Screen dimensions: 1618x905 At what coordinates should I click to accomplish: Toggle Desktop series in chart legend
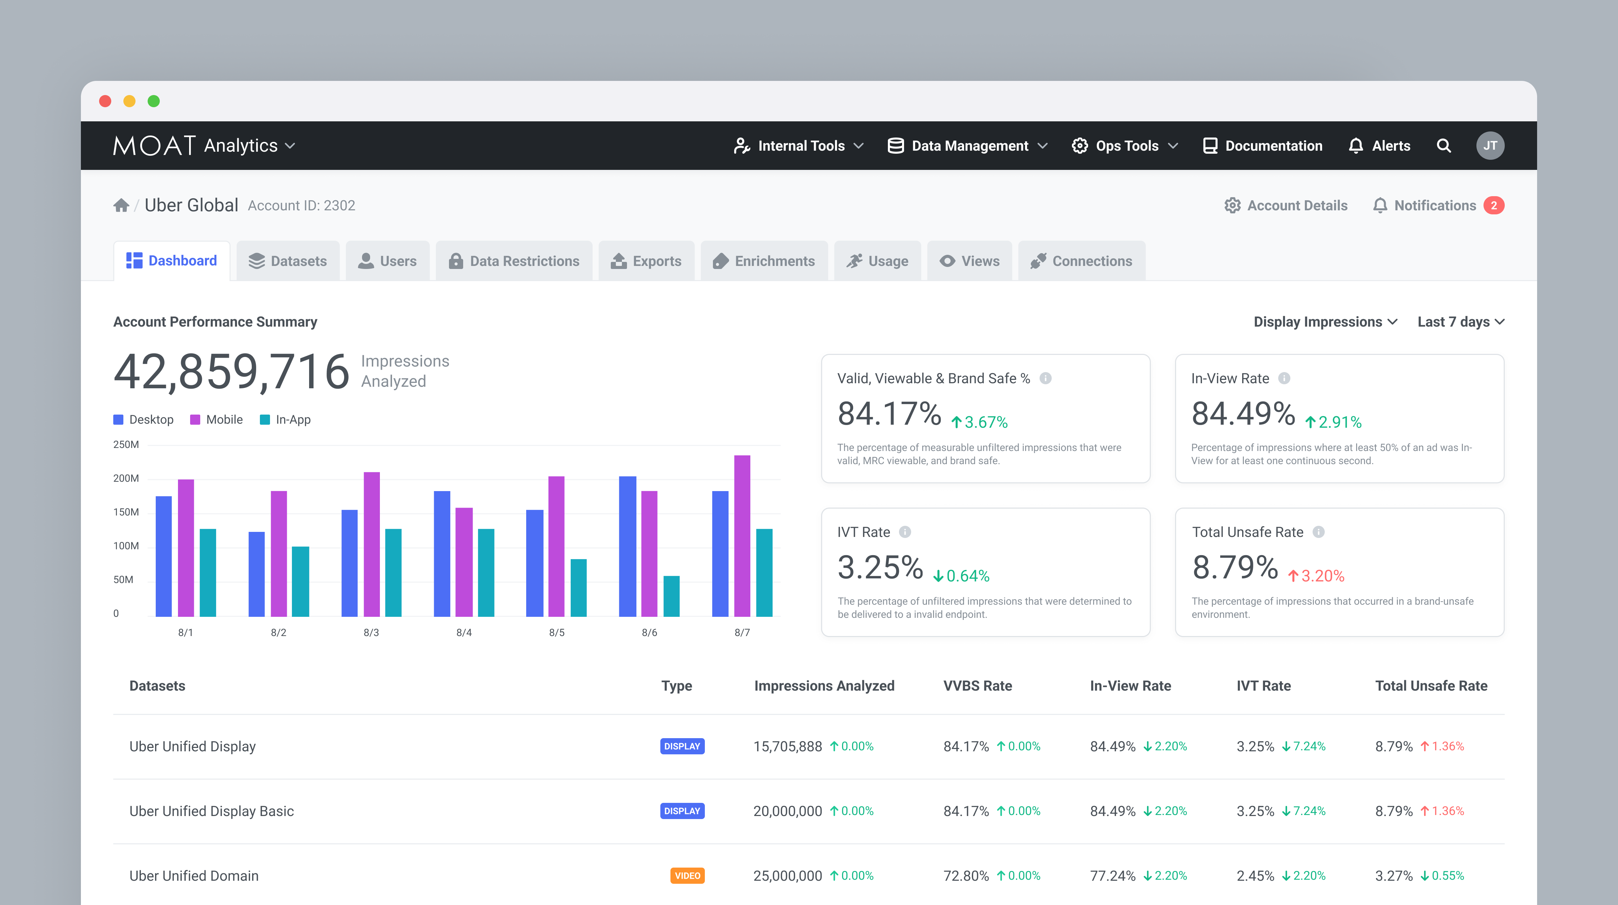point(144,420)
